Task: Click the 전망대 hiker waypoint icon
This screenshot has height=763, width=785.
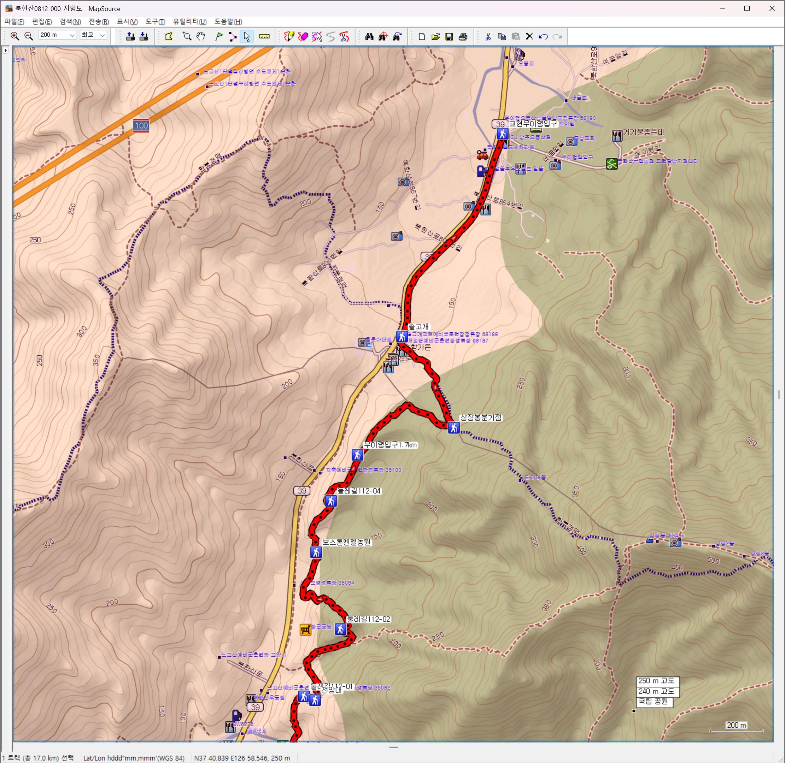Action: [x=315, y=700]
